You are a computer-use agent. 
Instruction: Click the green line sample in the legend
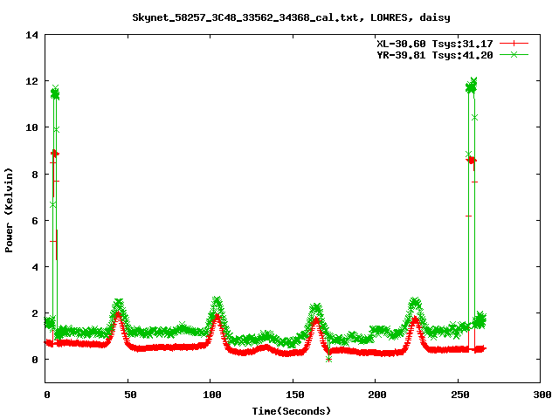coord(514,55)
